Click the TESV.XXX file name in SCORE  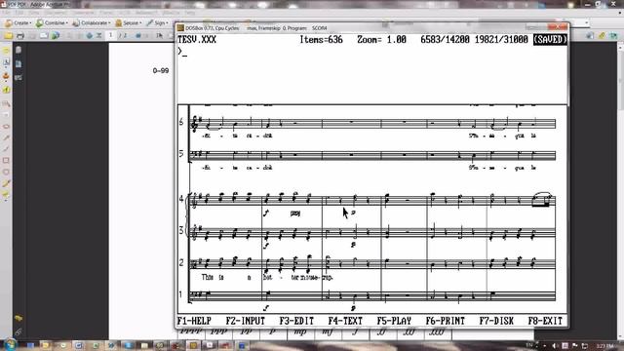(197, 40)
